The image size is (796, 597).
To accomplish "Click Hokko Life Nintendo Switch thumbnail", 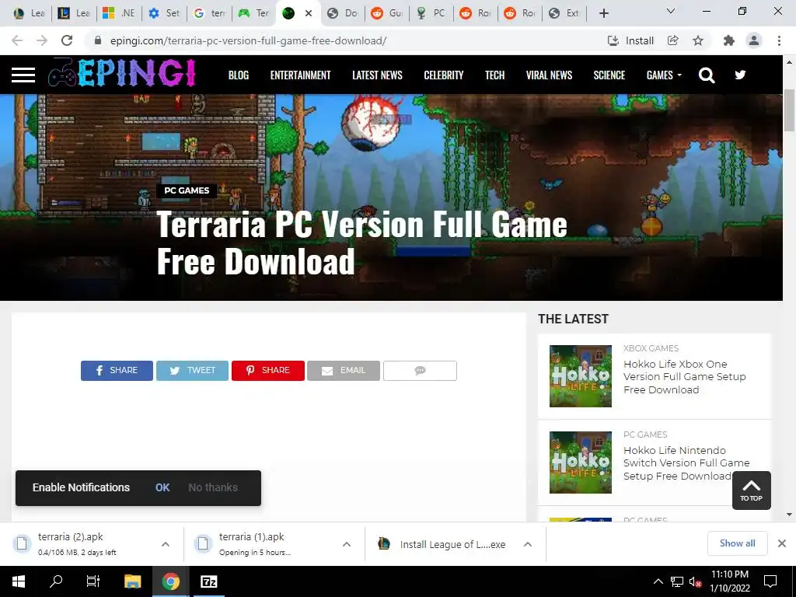I will (580, 463).
